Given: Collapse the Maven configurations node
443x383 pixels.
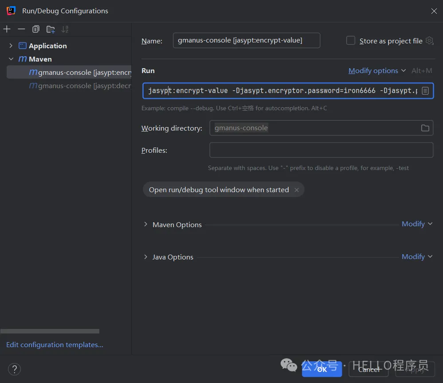Looking at the screenshot, I should (11, 59).
